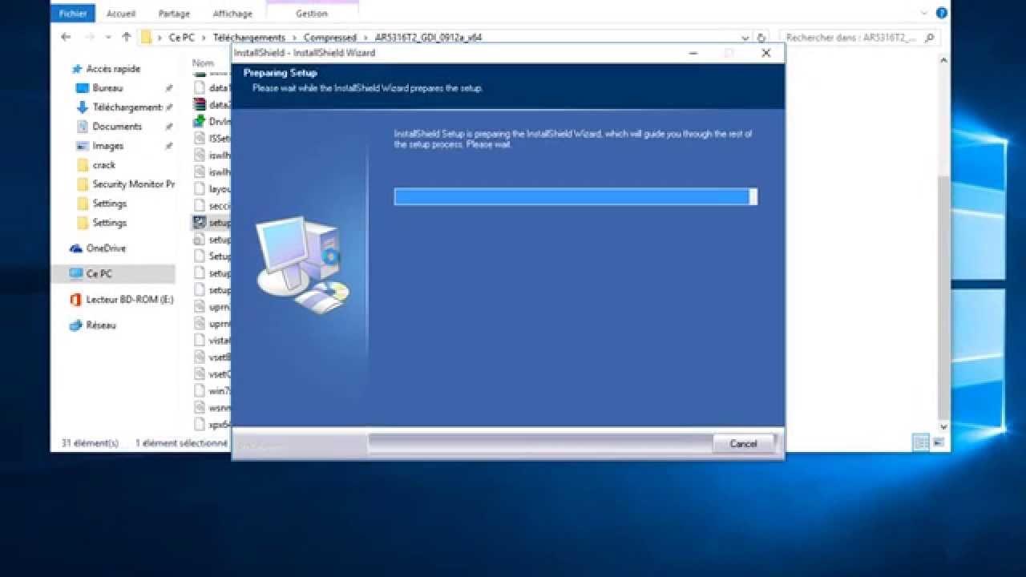The image size is (1026, 577).
Task: Select the highlighted setup application file
Action: [x=212, y=223]
